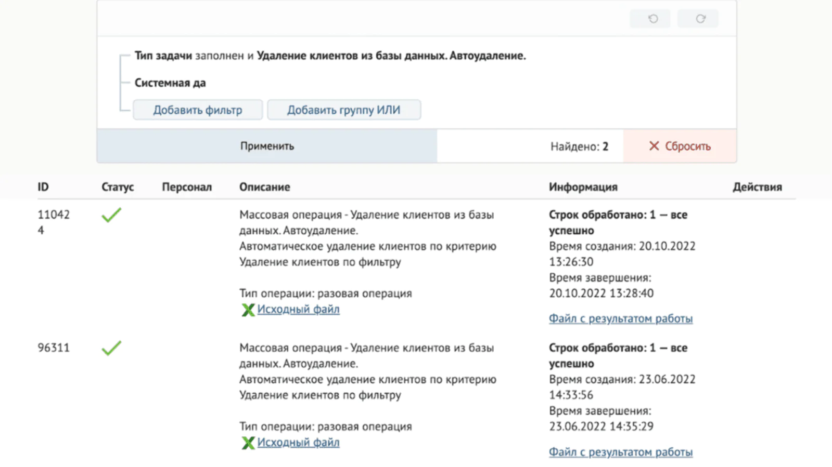832x467 pixels.
Task: Click Автоматическое удаление клиентов text for task 110424
Action: point(368,246)
